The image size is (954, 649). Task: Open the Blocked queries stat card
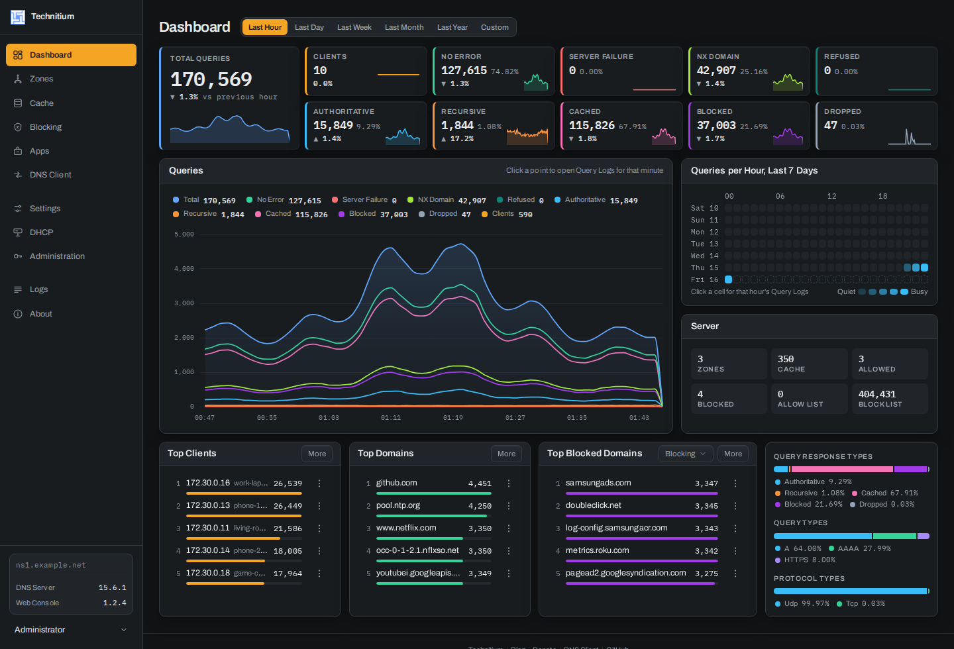[749, 126]
